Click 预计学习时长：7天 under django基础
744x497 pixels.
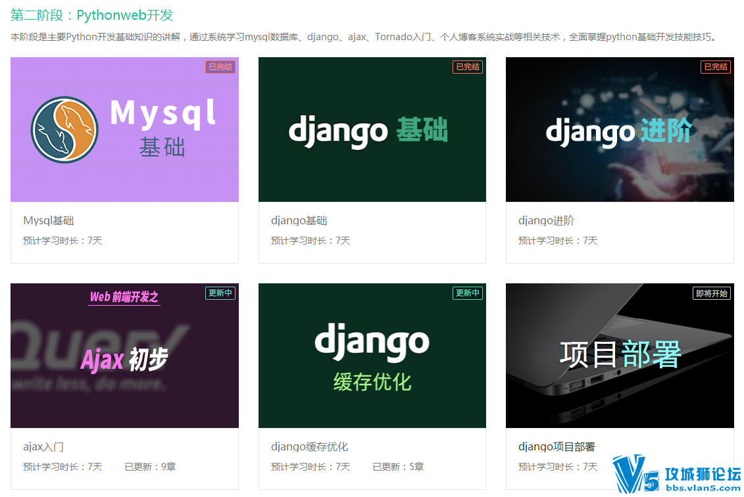(x=310, y=241)
